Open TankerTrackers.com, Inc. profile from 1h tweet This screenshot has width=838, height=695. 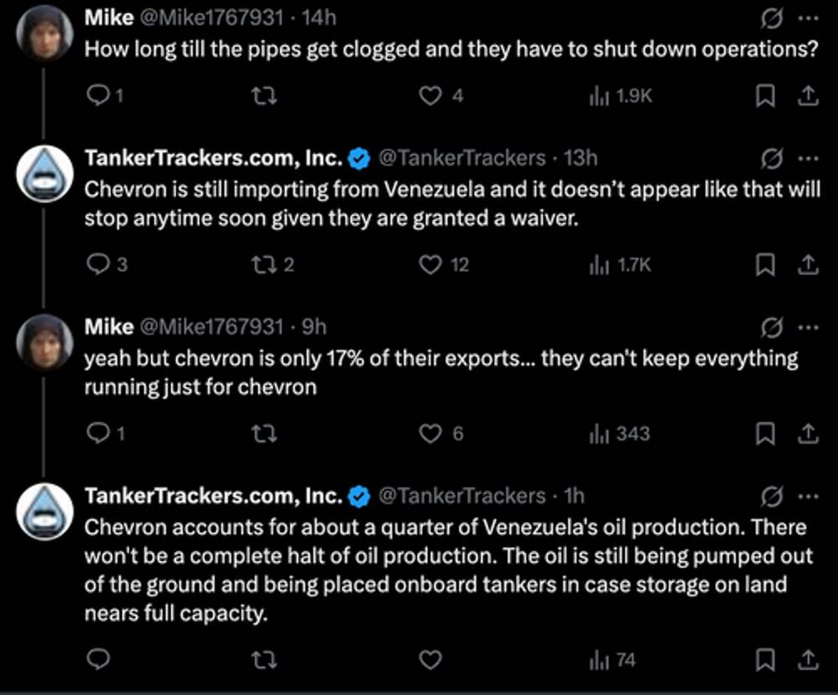(x=213, y=496)
